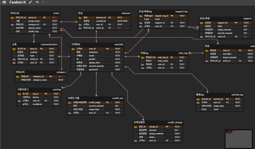This screenshot has width=255, height=149.
Task: Select the credit_use table header
Action: pos(95,98)
